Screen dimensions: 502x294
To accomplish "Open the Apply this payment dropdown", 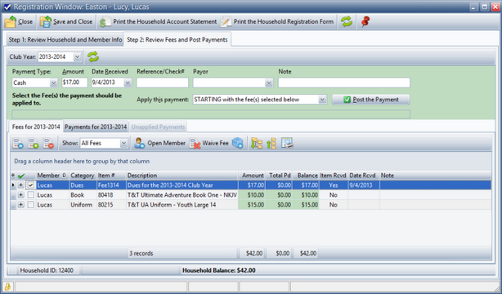I will (x=322, y=100).
